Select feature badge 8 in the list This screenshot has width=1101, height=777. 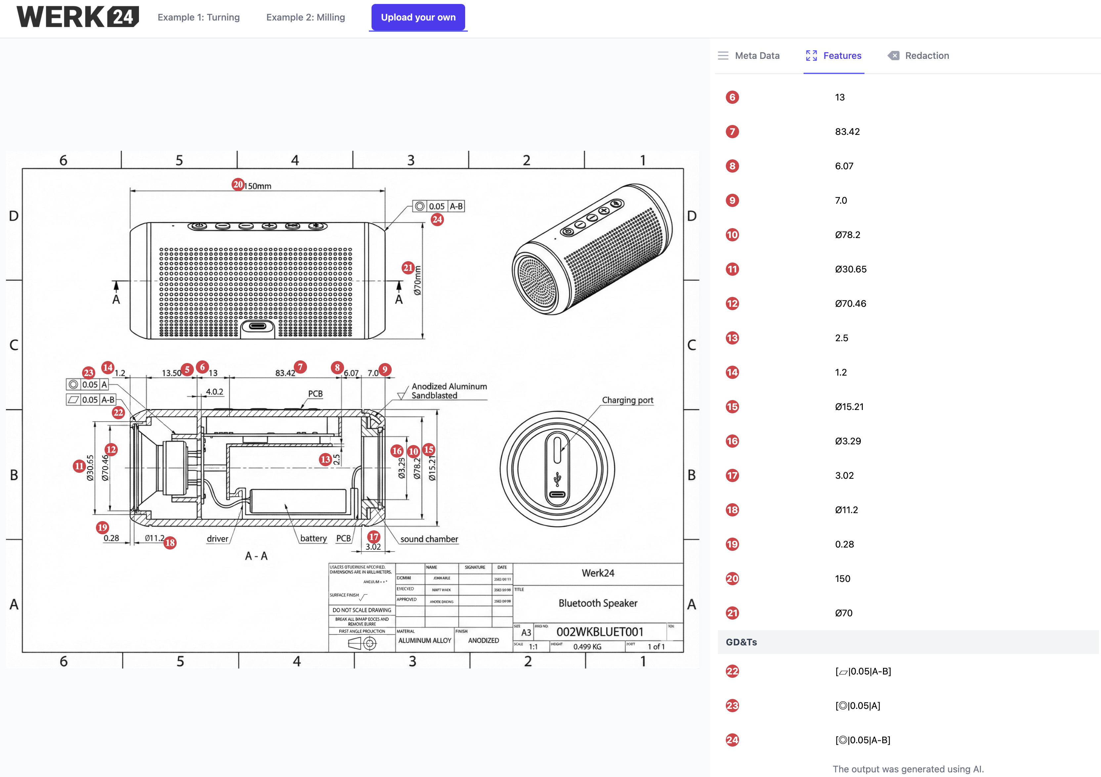[x=732, y=166]
